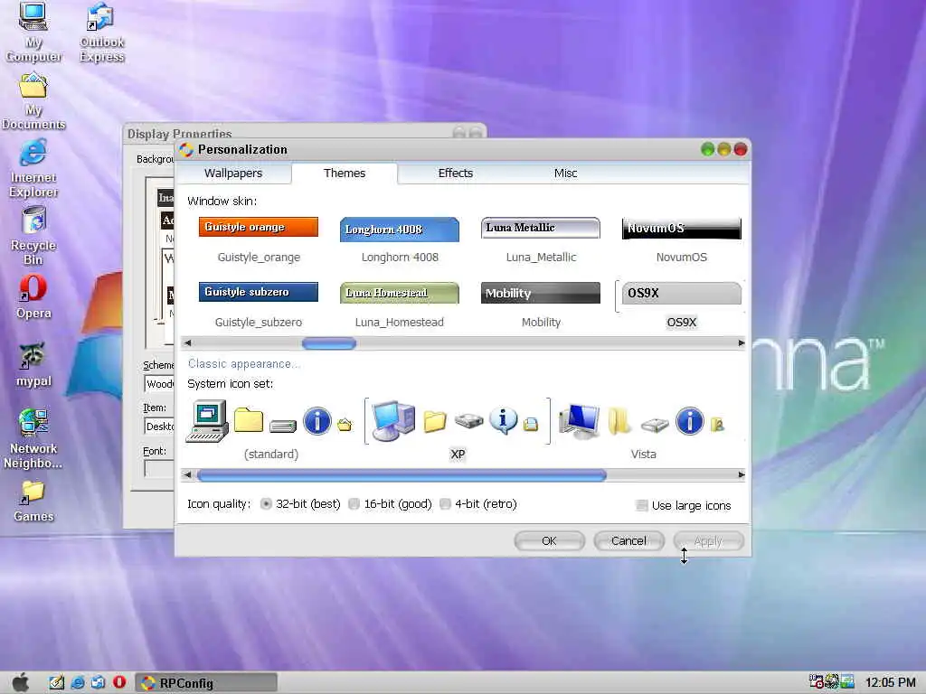Switch to the Wallpapers tab
The height and width of the screenshot is (694, 926).
click(x=233, y=173)
